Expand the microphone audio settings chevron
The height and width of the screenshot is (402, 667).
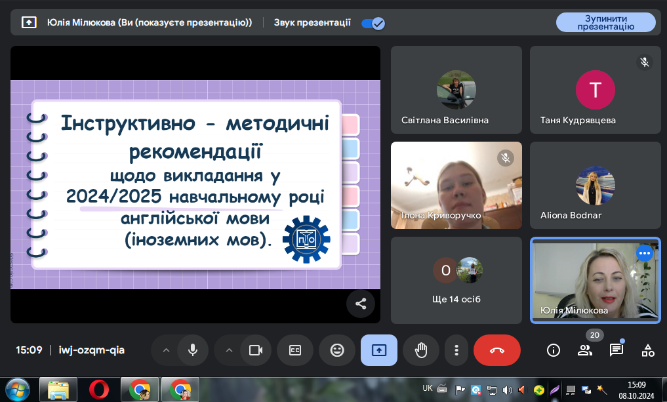pyautogui.click(x=167, y=350)
